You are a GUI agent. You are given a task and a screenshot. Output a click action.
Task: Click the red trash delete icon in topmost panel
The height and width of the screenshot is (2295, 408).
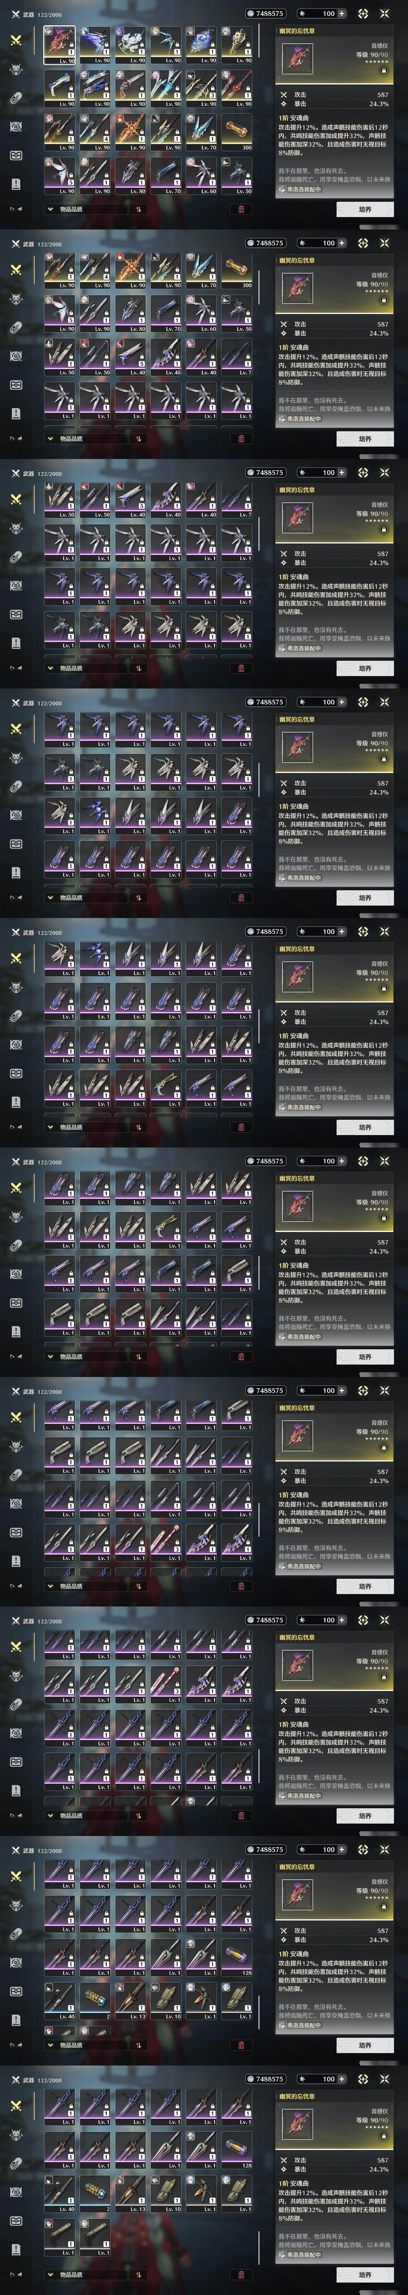[241, 209]
